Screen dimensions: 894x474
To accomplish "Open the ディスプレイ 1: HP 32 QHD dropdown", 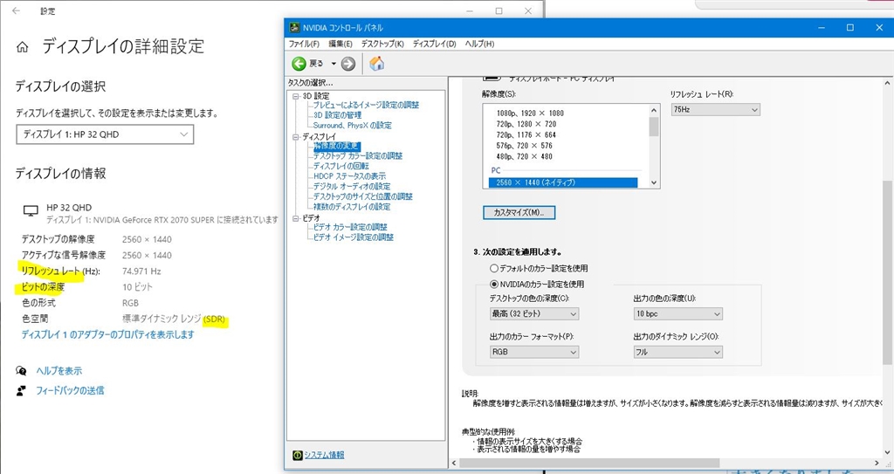I will (105, 134).
